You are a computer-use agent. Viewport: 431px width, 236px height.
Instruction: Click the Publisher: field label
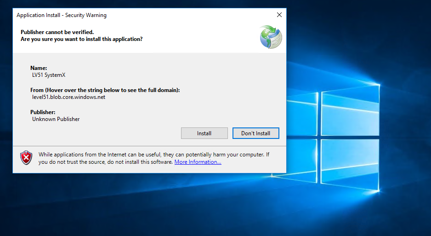click(43, 112)
